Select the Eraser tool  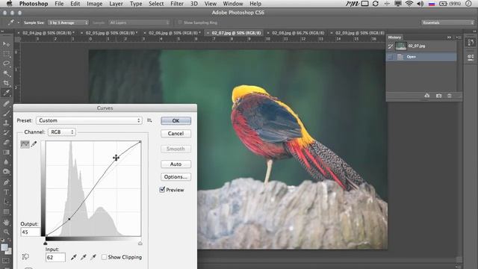[x=6, y=143]
